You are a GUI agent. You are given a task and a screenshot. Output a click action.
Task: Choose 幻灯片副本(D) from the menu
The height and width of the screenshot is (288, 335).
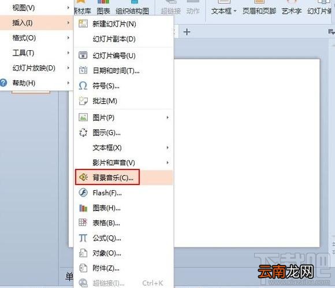point(124,39)
